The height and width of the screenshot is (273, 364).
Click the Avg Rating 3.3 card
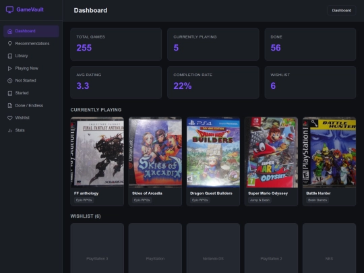click(116, 83)
